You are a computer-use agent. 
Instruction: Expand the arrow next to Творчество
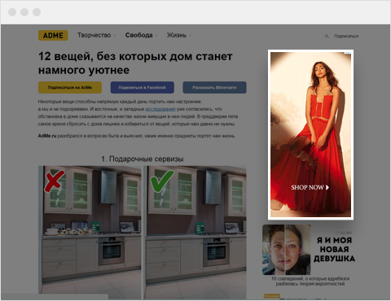tap(115, 36)
